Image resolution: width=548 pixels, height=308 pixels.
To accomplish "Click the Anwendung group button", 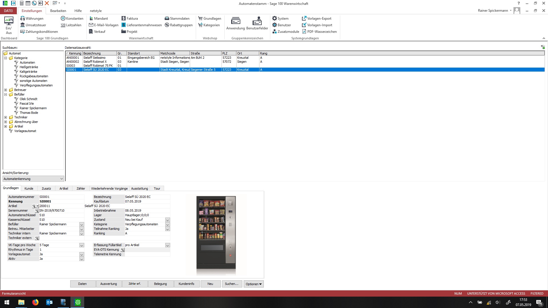I will pyautogui.click(x=235, y=23).
